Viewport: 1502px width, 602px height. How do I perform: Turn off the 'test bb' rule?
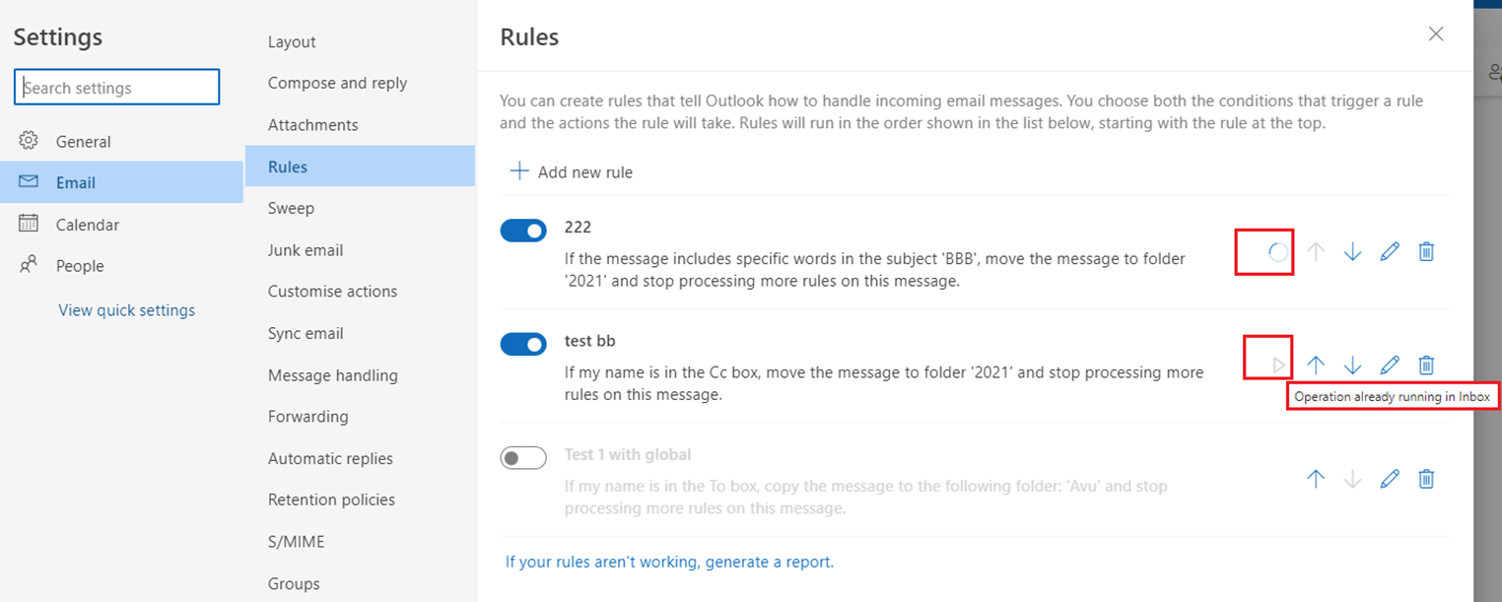pos(523,343)
